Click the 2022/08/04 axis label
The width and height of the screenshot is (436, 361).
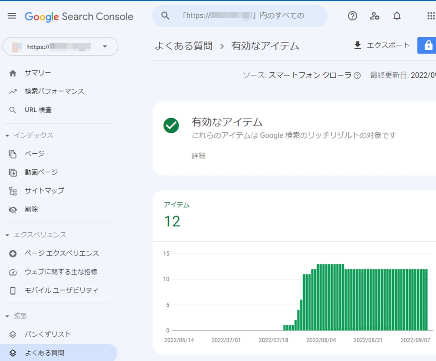pyautogui.click(x=321, y=340)
